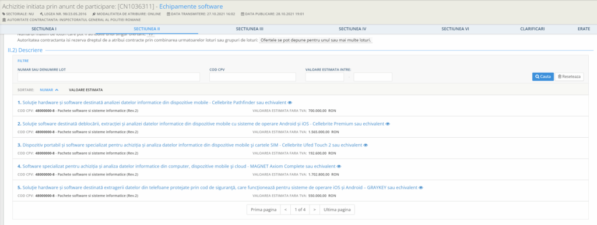Image resolution: width=597 pixels, height=225 pixels.
Task: Click the Ofertele se pot depune text
Action: (x=315, y=40)
